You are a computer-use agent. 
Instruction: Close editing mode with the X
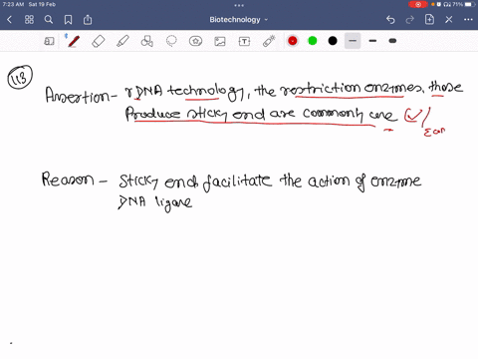pos(449,20)
